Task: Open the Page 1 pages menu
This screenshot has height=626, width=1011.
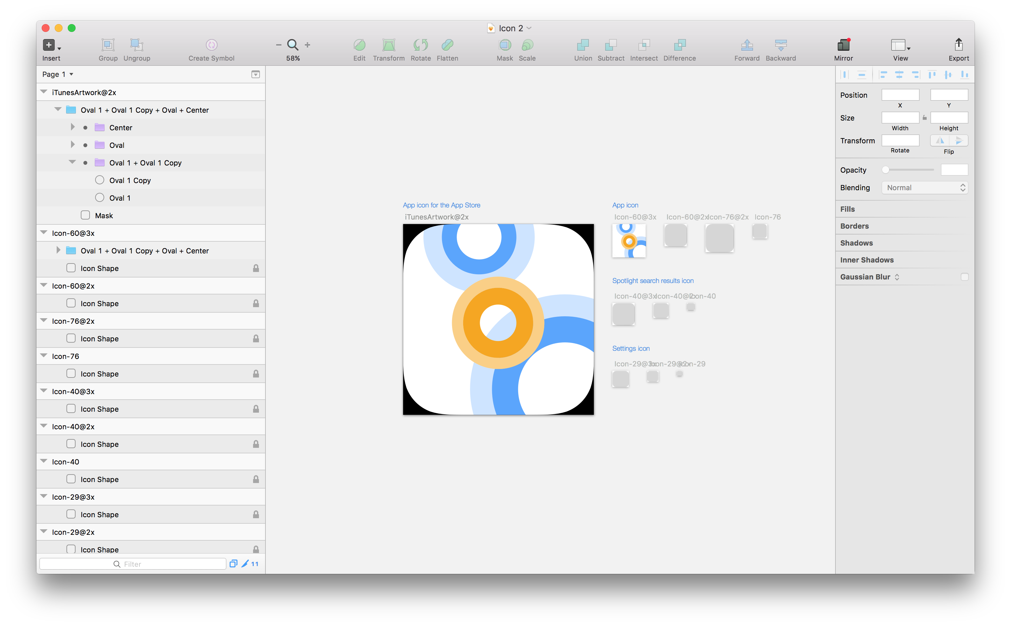Action: 58,74
